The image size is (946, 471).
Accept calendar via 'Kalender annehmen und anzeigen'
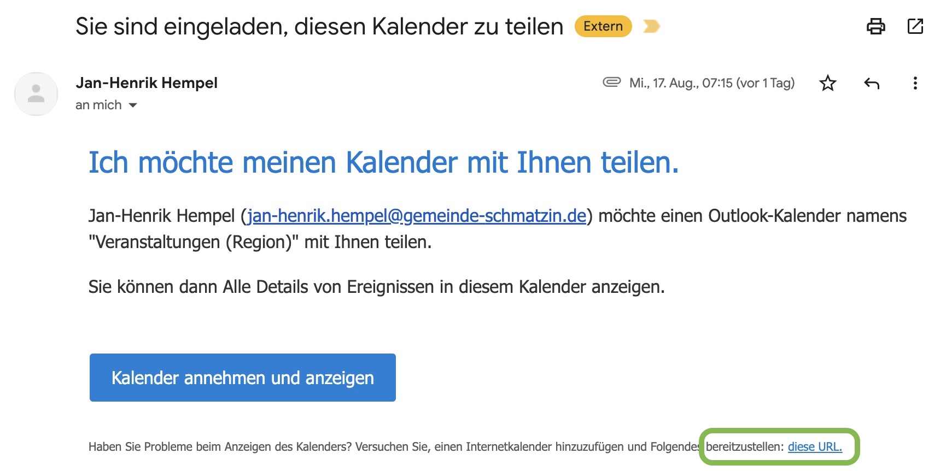click(x=243, y=378)
